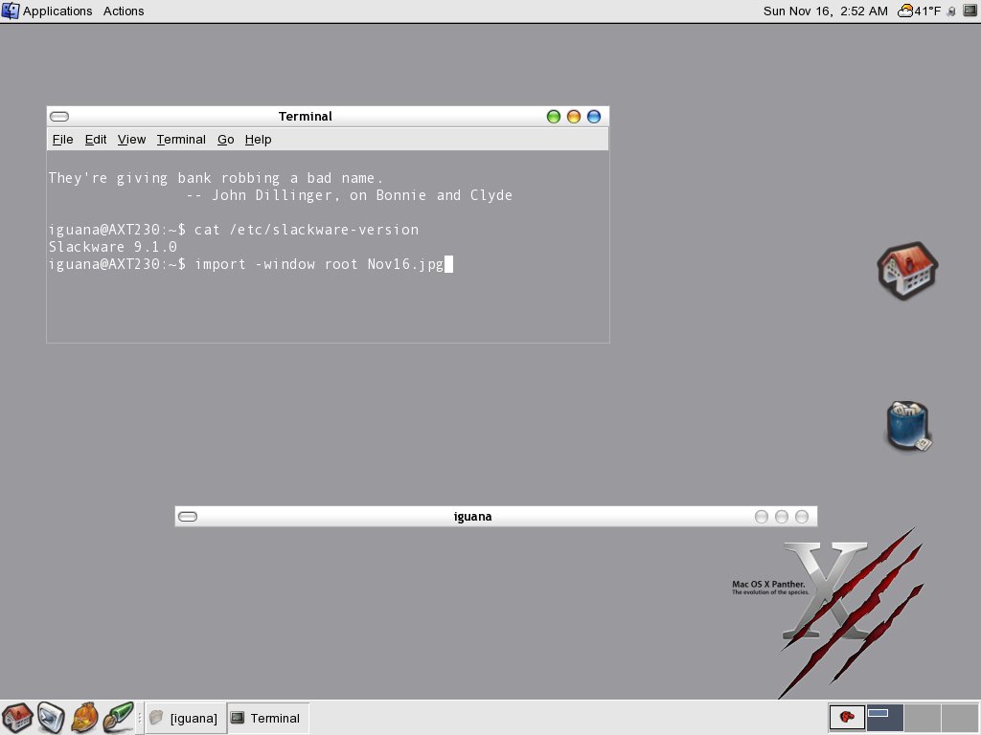Switch to the [iguana] taskbar window button
This screenshot has width=981, height=735.
pyautogui.click(x=185, y=718)
